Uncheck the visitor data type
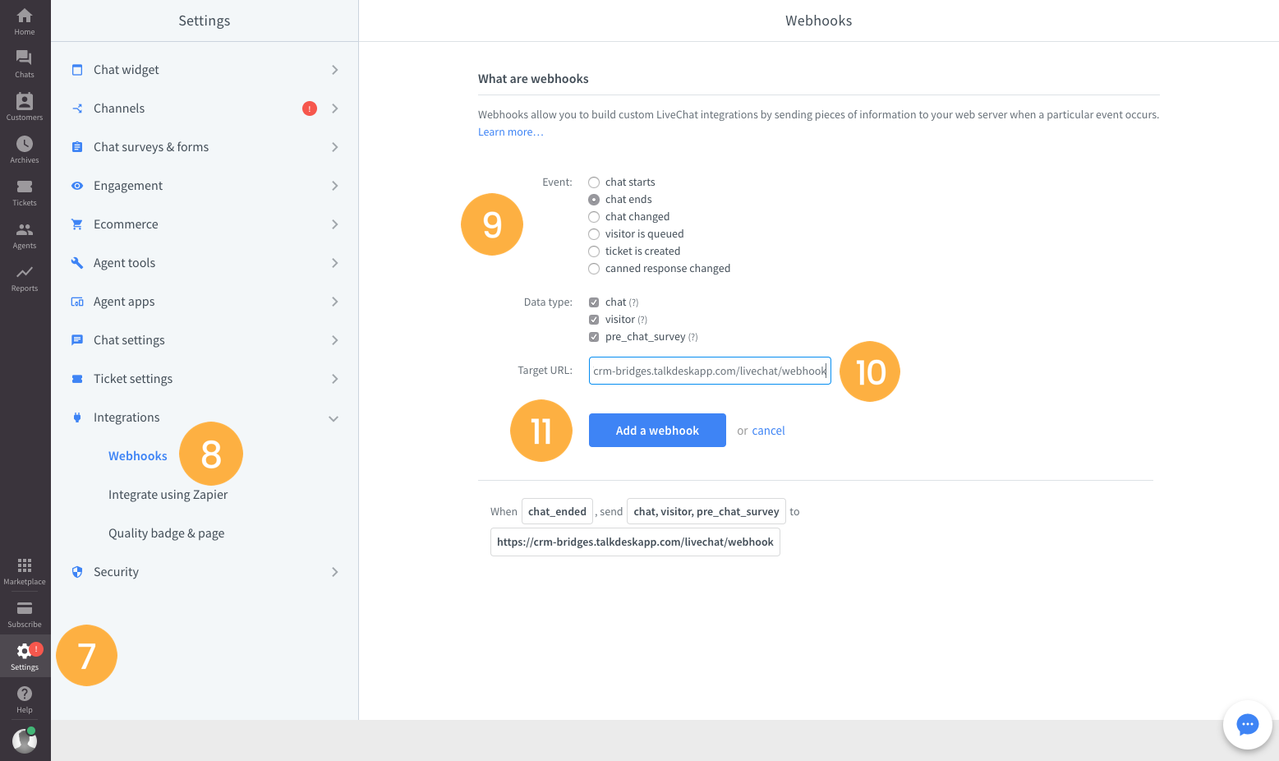Image resolution: width=1279 pixels, height=761 pixels. click(x=594, y=320)
